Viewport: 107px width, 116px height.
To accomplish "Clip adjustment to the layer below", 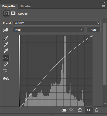I will coord(63,110).
